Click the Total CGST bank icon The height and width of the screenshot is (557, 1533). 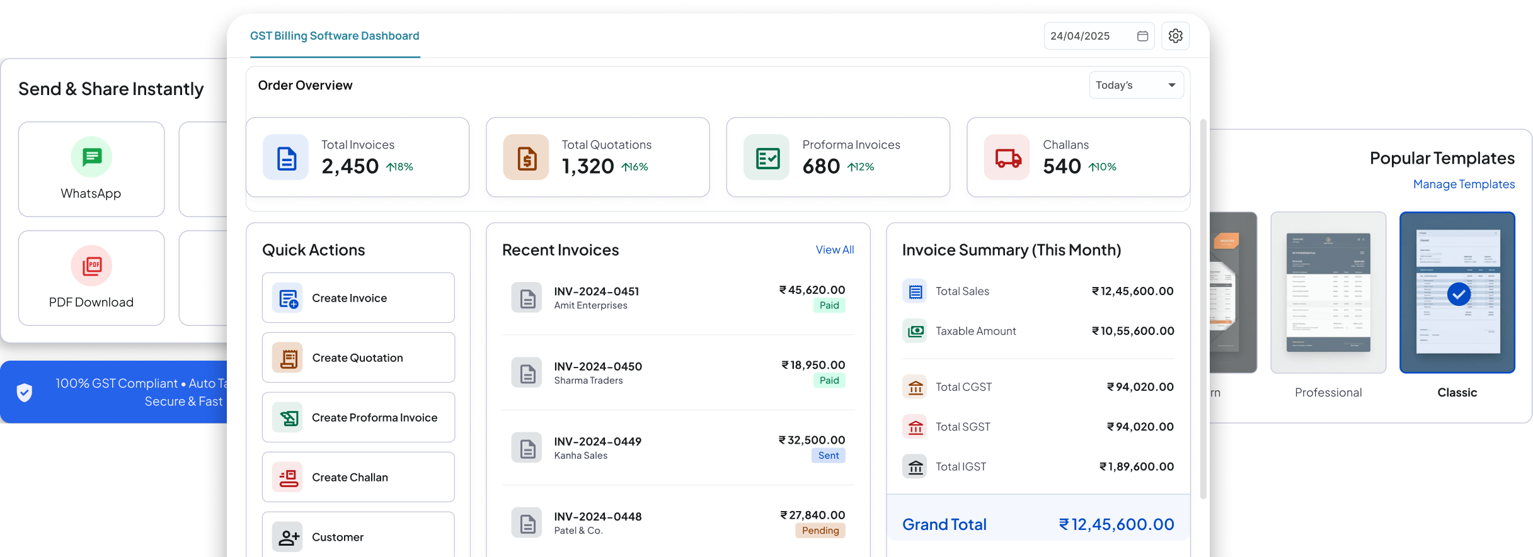pos(915,387)
